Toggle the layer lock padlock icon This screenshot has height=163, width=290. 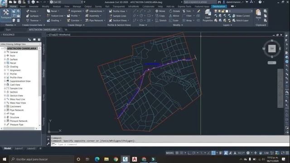coord(223,11)
